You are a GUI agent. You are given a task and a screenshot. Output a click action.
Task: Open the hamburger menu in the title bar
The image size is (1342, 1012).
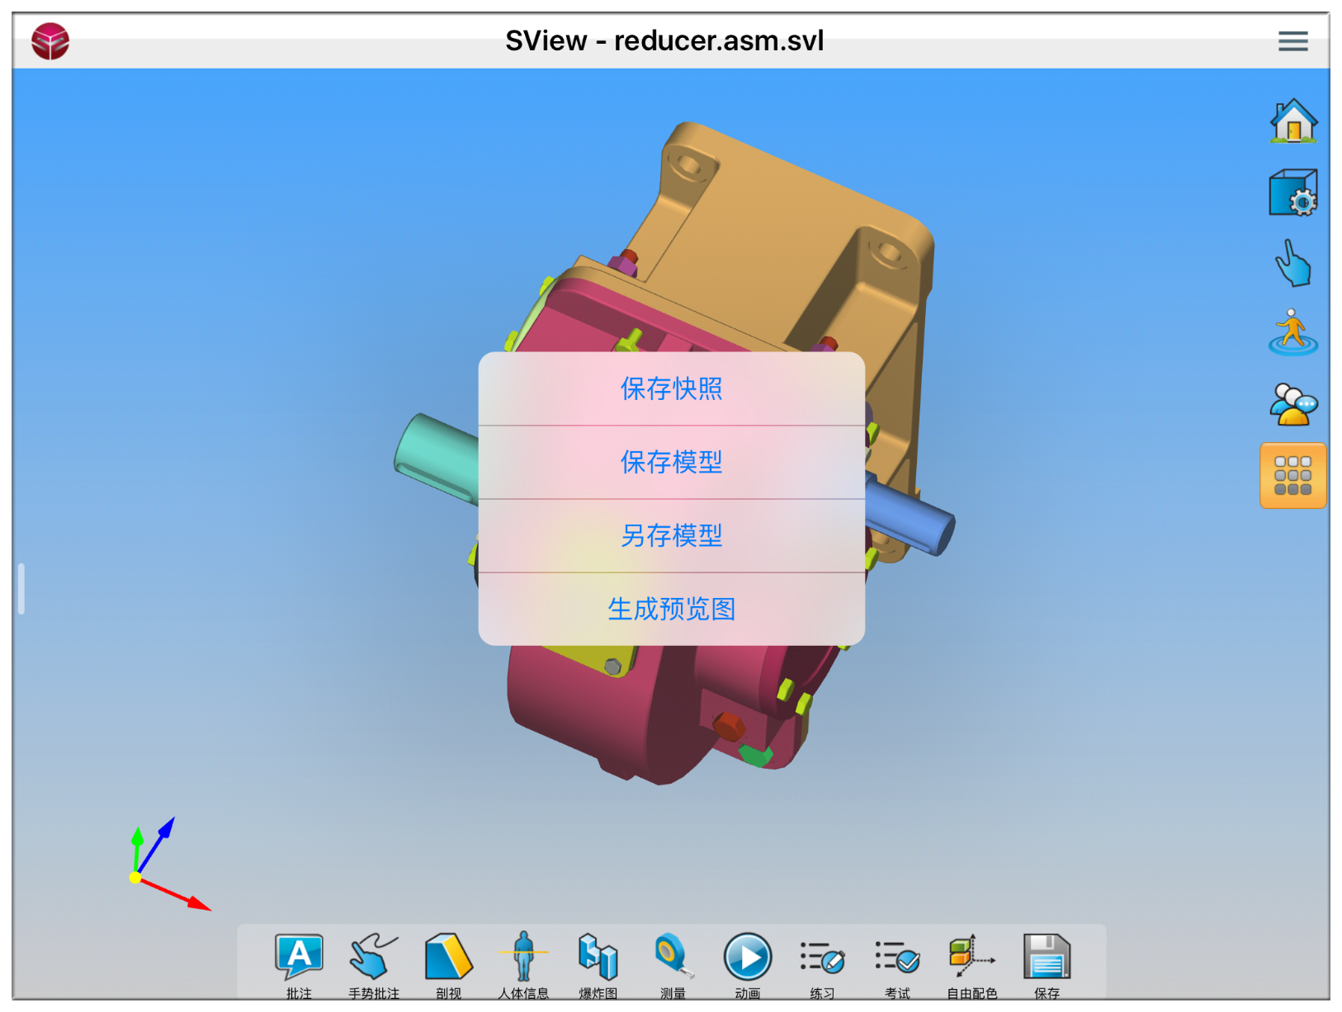click(1292, 40)
